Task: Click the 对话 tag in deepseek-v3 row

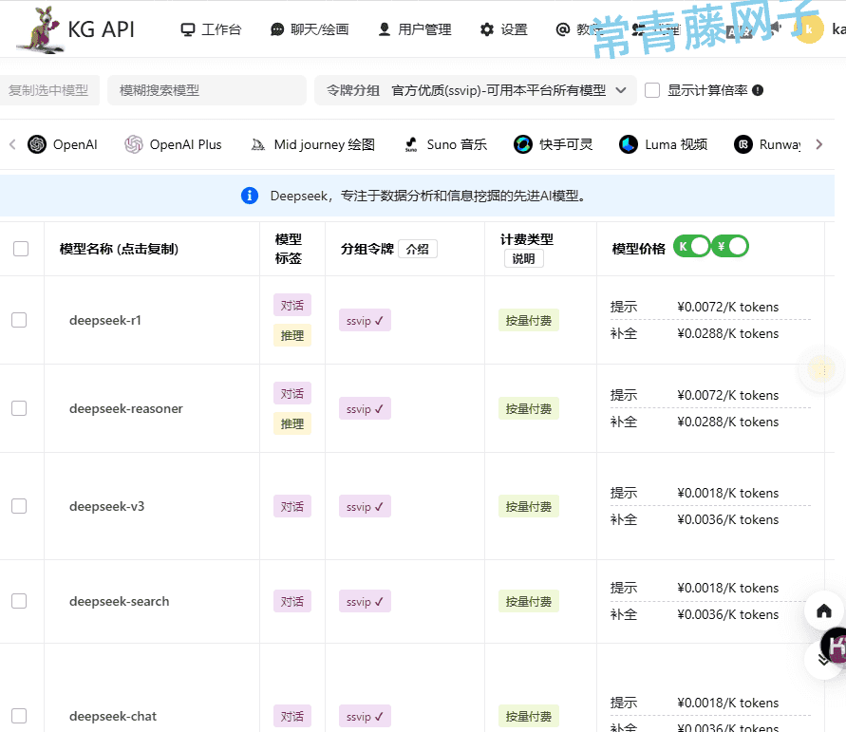Action: point(292,507)
